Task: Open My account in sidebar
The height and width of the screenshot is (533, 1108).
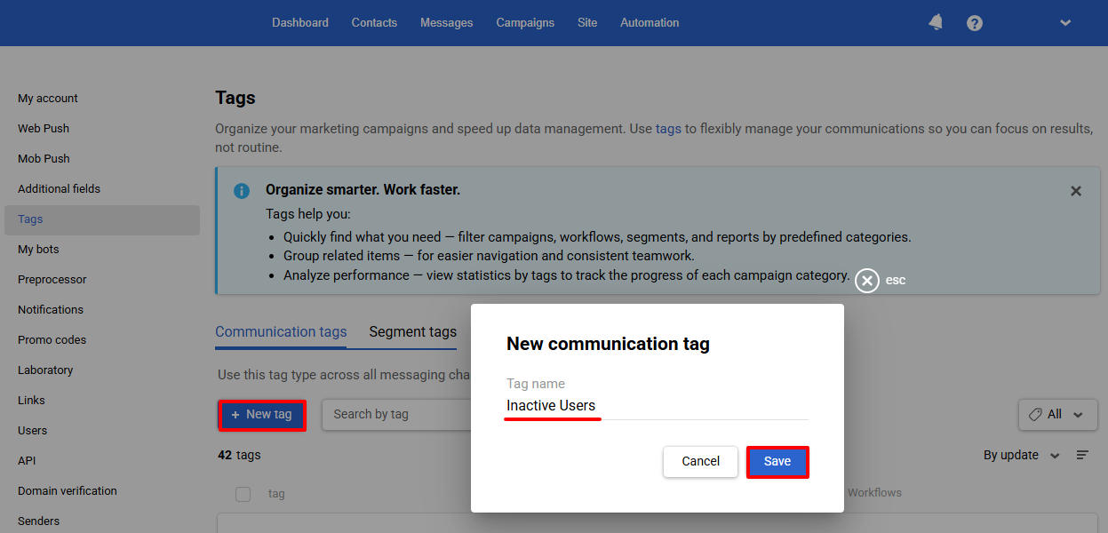Action: [x=48, y=99]
